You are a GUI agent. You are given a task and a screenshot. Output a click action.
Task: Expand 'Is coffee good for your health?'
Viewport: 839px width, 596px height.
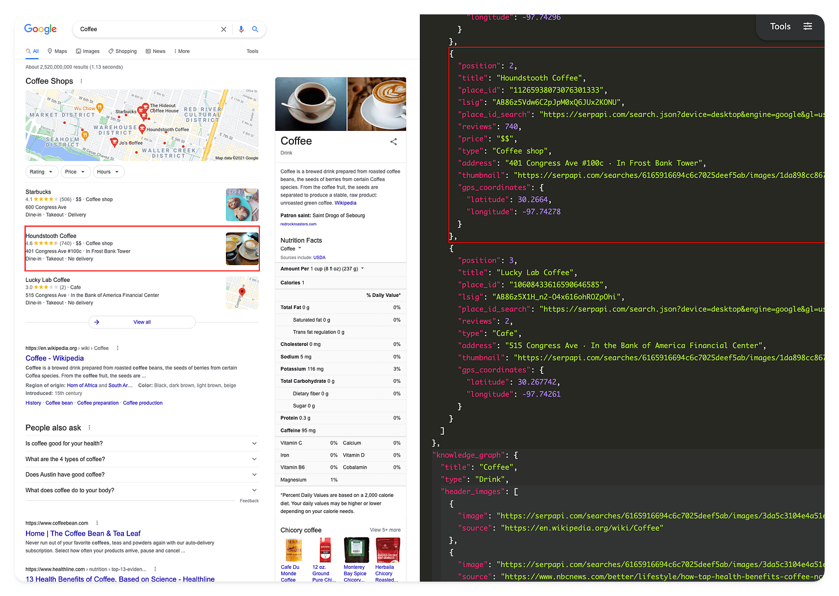(142, 444)
